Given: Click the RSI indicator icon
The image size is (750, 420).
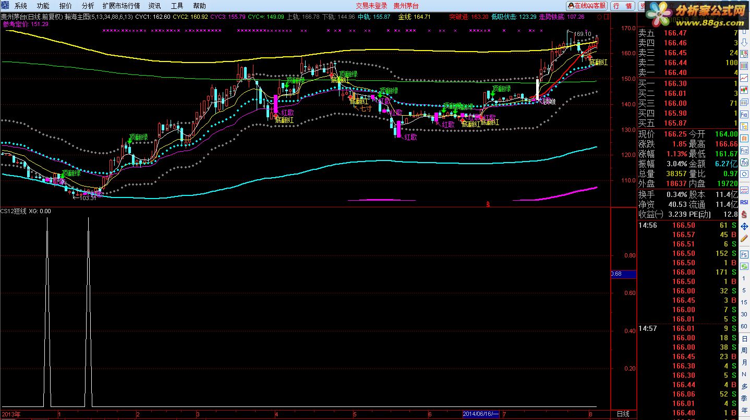Looking at the screenshot, I should tap(744, 202).
